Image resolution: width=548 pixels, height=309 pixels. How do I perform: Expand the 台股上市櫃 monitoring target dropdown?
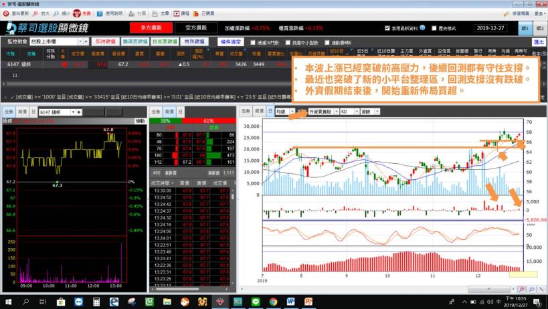[80, 41]
